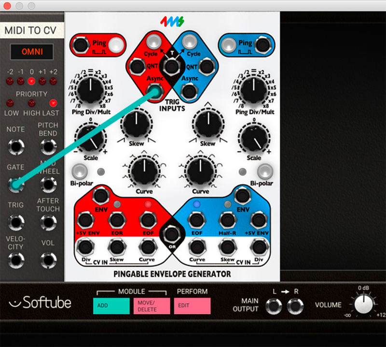Click the PITCH BEND output jack
386x347 pixels.
point(47,146)
